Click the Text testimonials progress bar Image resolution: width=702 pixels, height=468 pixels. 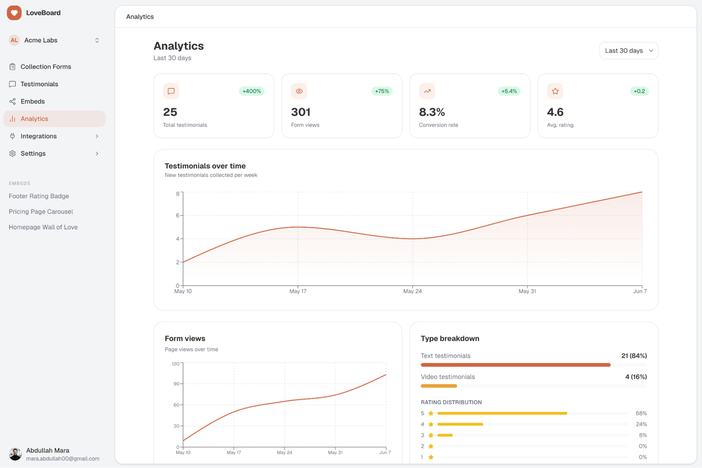(x=534, y=365)
